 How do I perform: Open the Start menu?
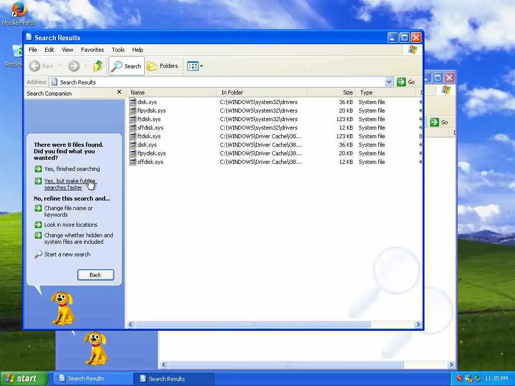point(24,378)
